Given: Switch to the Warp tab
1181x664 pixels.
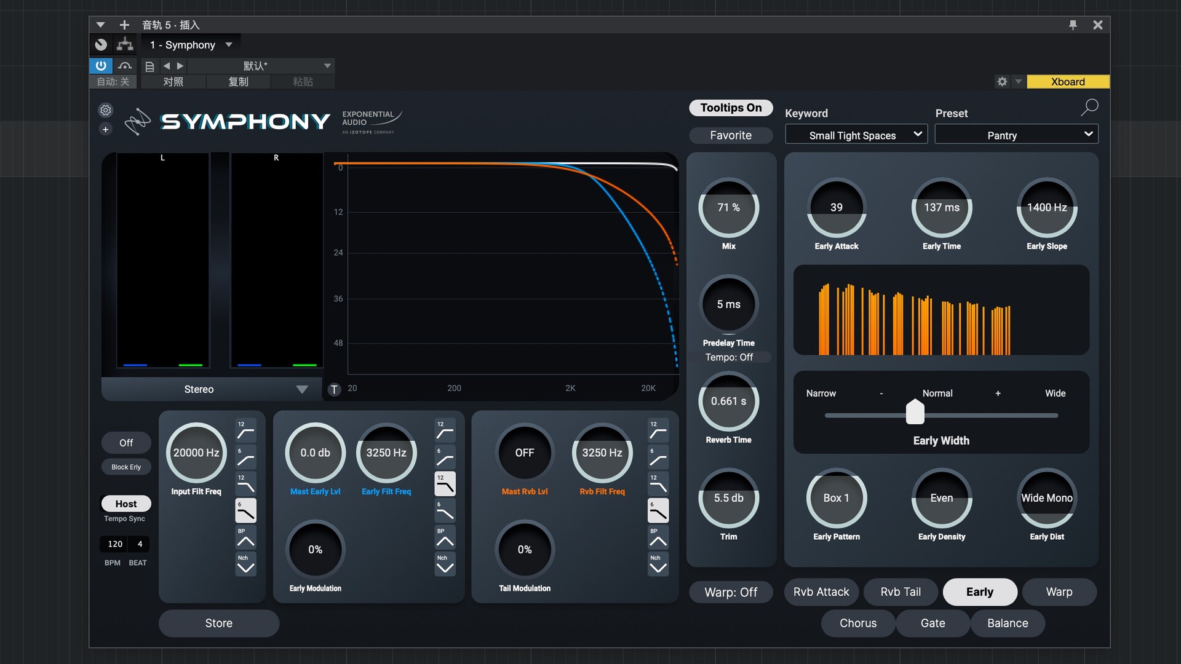Looking at the screenshot, I should (x=1059, y=591).
